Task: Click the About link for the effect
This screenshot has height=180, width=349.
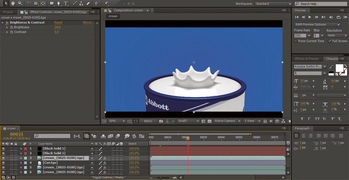Action: click(x=88, y=22)
